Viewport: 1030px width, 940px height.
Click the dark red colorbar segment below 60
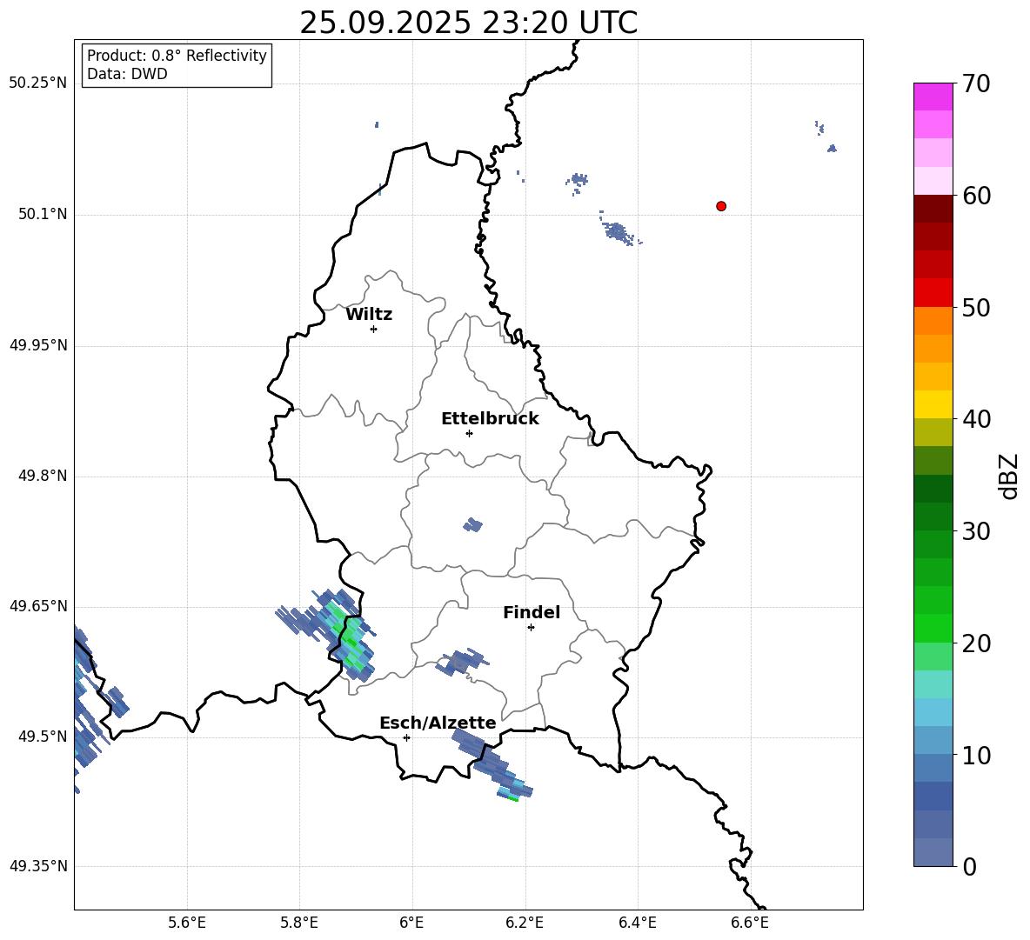click(933, 208)
